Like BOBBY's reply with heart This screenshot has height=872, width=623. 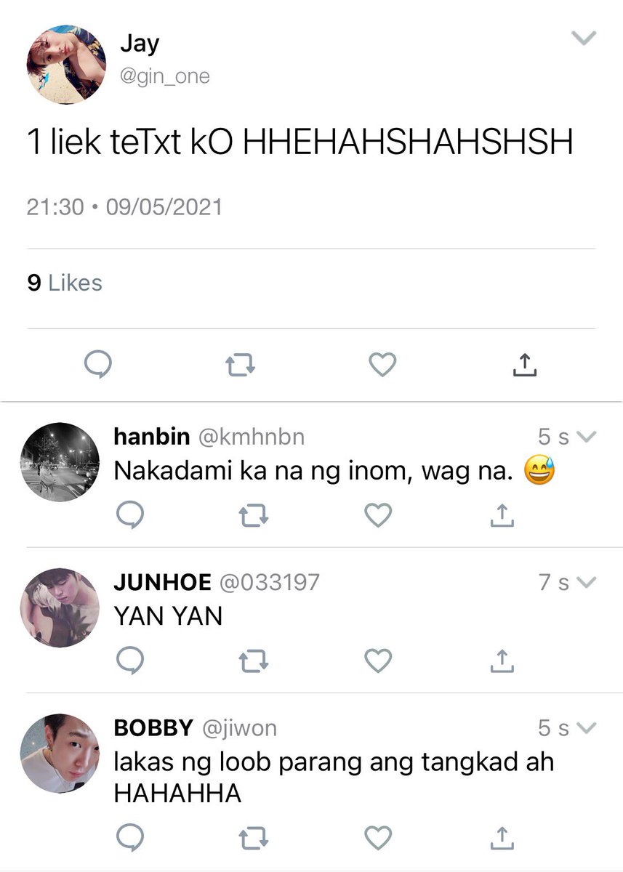click(x=378, y=838)
